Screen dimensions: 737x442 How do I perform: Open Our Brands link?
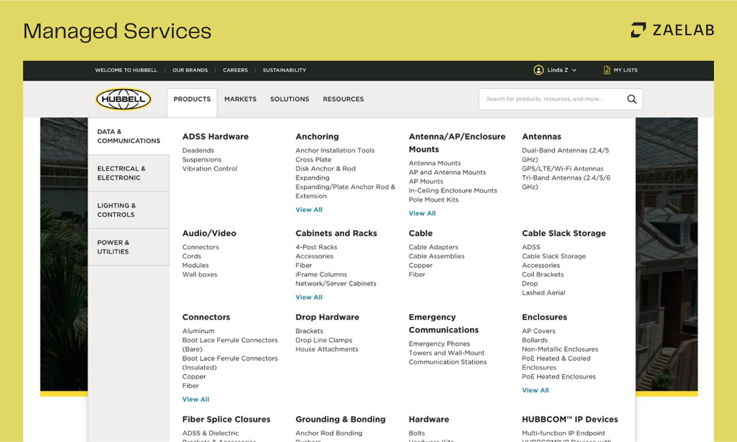(190, 70)
